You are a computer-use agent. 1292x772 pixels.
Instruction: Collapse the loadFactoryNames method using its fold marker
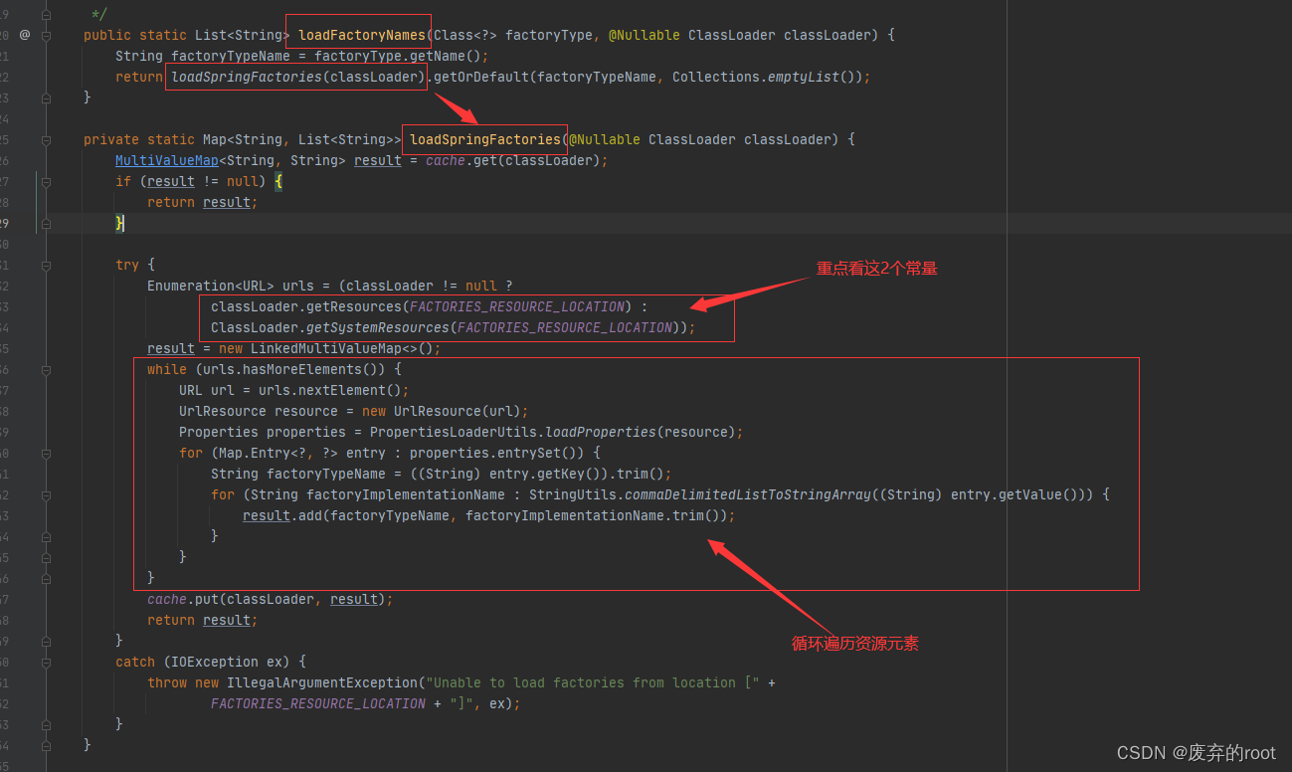[x=46, y=35]
